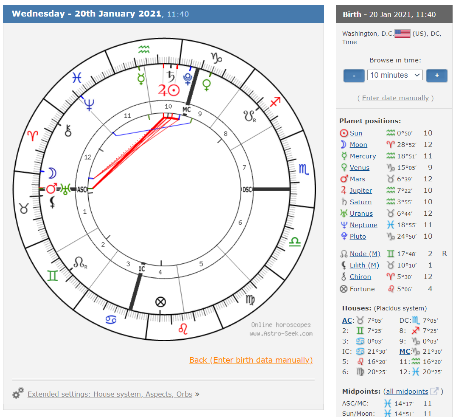The height and width of the screenshot is (417, 456).
Task: Open the Moon link in Planet positions
Action: coord(358,144)
